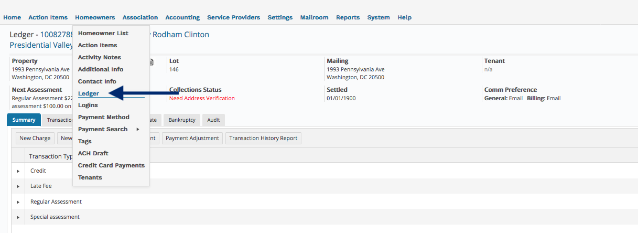Viewport: 638px width, 233px height.
Task: Click the Payment Adjustment button
Action: pos(192,138)
